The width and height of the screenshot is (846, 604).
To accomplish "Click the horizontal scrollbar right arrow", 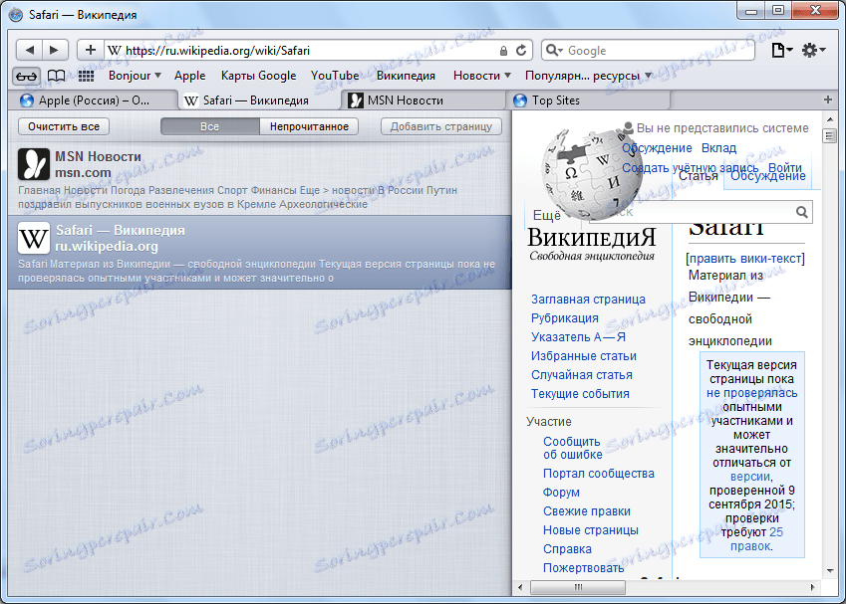I will pyautogui.click(x=812, y=587).
